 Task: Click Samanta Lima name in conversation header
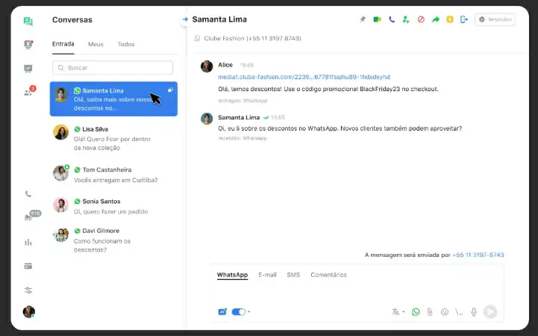(x=219, y=19)
